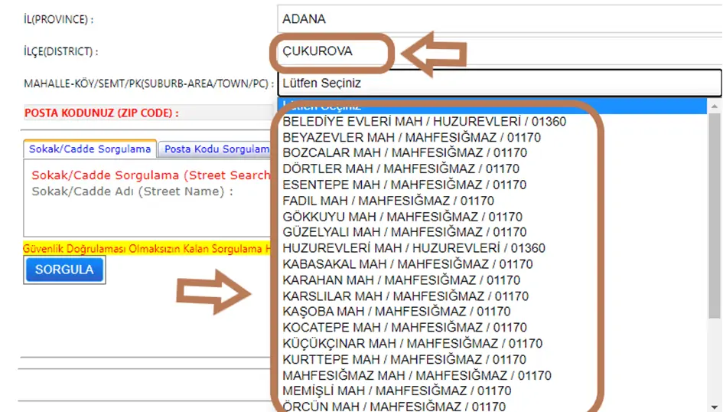The height and width of the screenshot is (412, 723).
Task: Click the dropdown list scrollbar thumb
Action: tap(715, 214)
